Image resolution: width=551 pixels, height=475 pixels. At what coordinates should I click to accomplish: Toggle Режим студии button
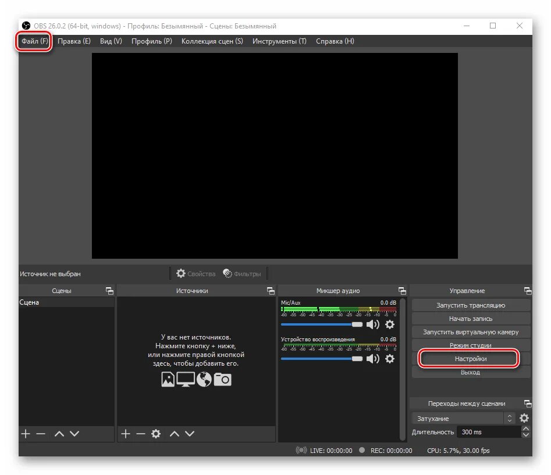471,345
